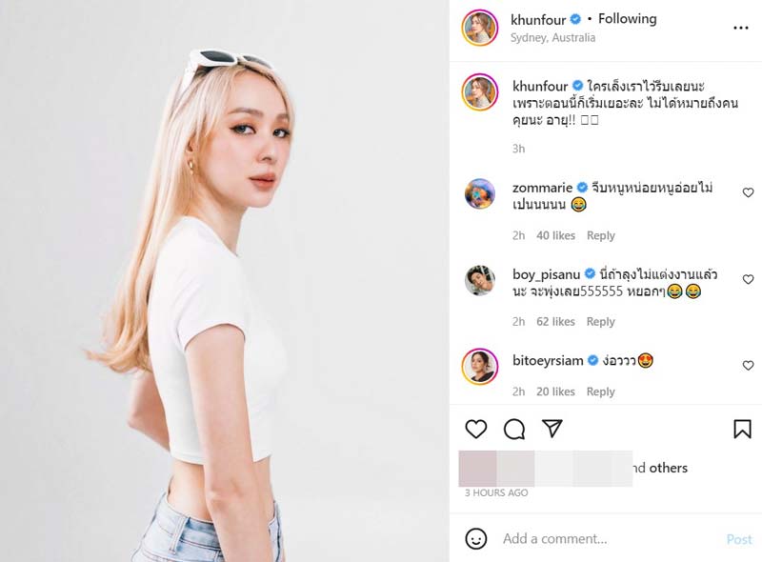The width and height of the screenshot is (762, 562).
Task: Save the post with the bookmark icon
Action: (x=742, y=429)
